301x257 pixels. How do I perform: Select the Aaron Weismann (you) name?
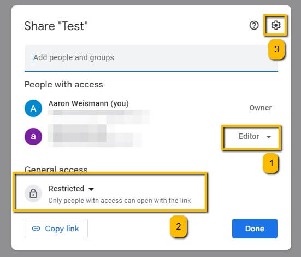(x=88, y=103)
